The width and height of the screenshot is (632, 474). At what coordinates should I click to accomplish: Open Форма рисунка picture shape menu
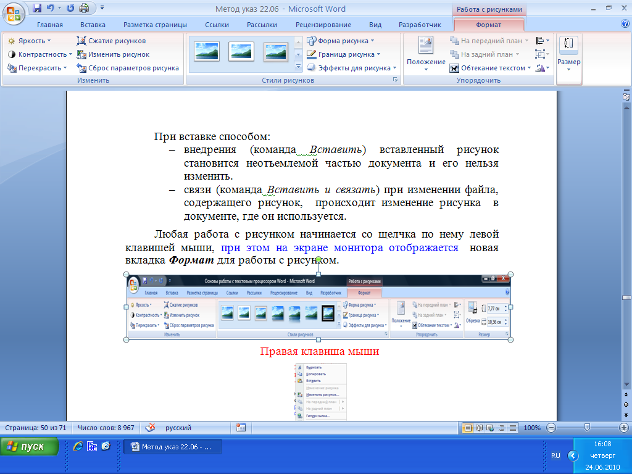tap(341, 41)
